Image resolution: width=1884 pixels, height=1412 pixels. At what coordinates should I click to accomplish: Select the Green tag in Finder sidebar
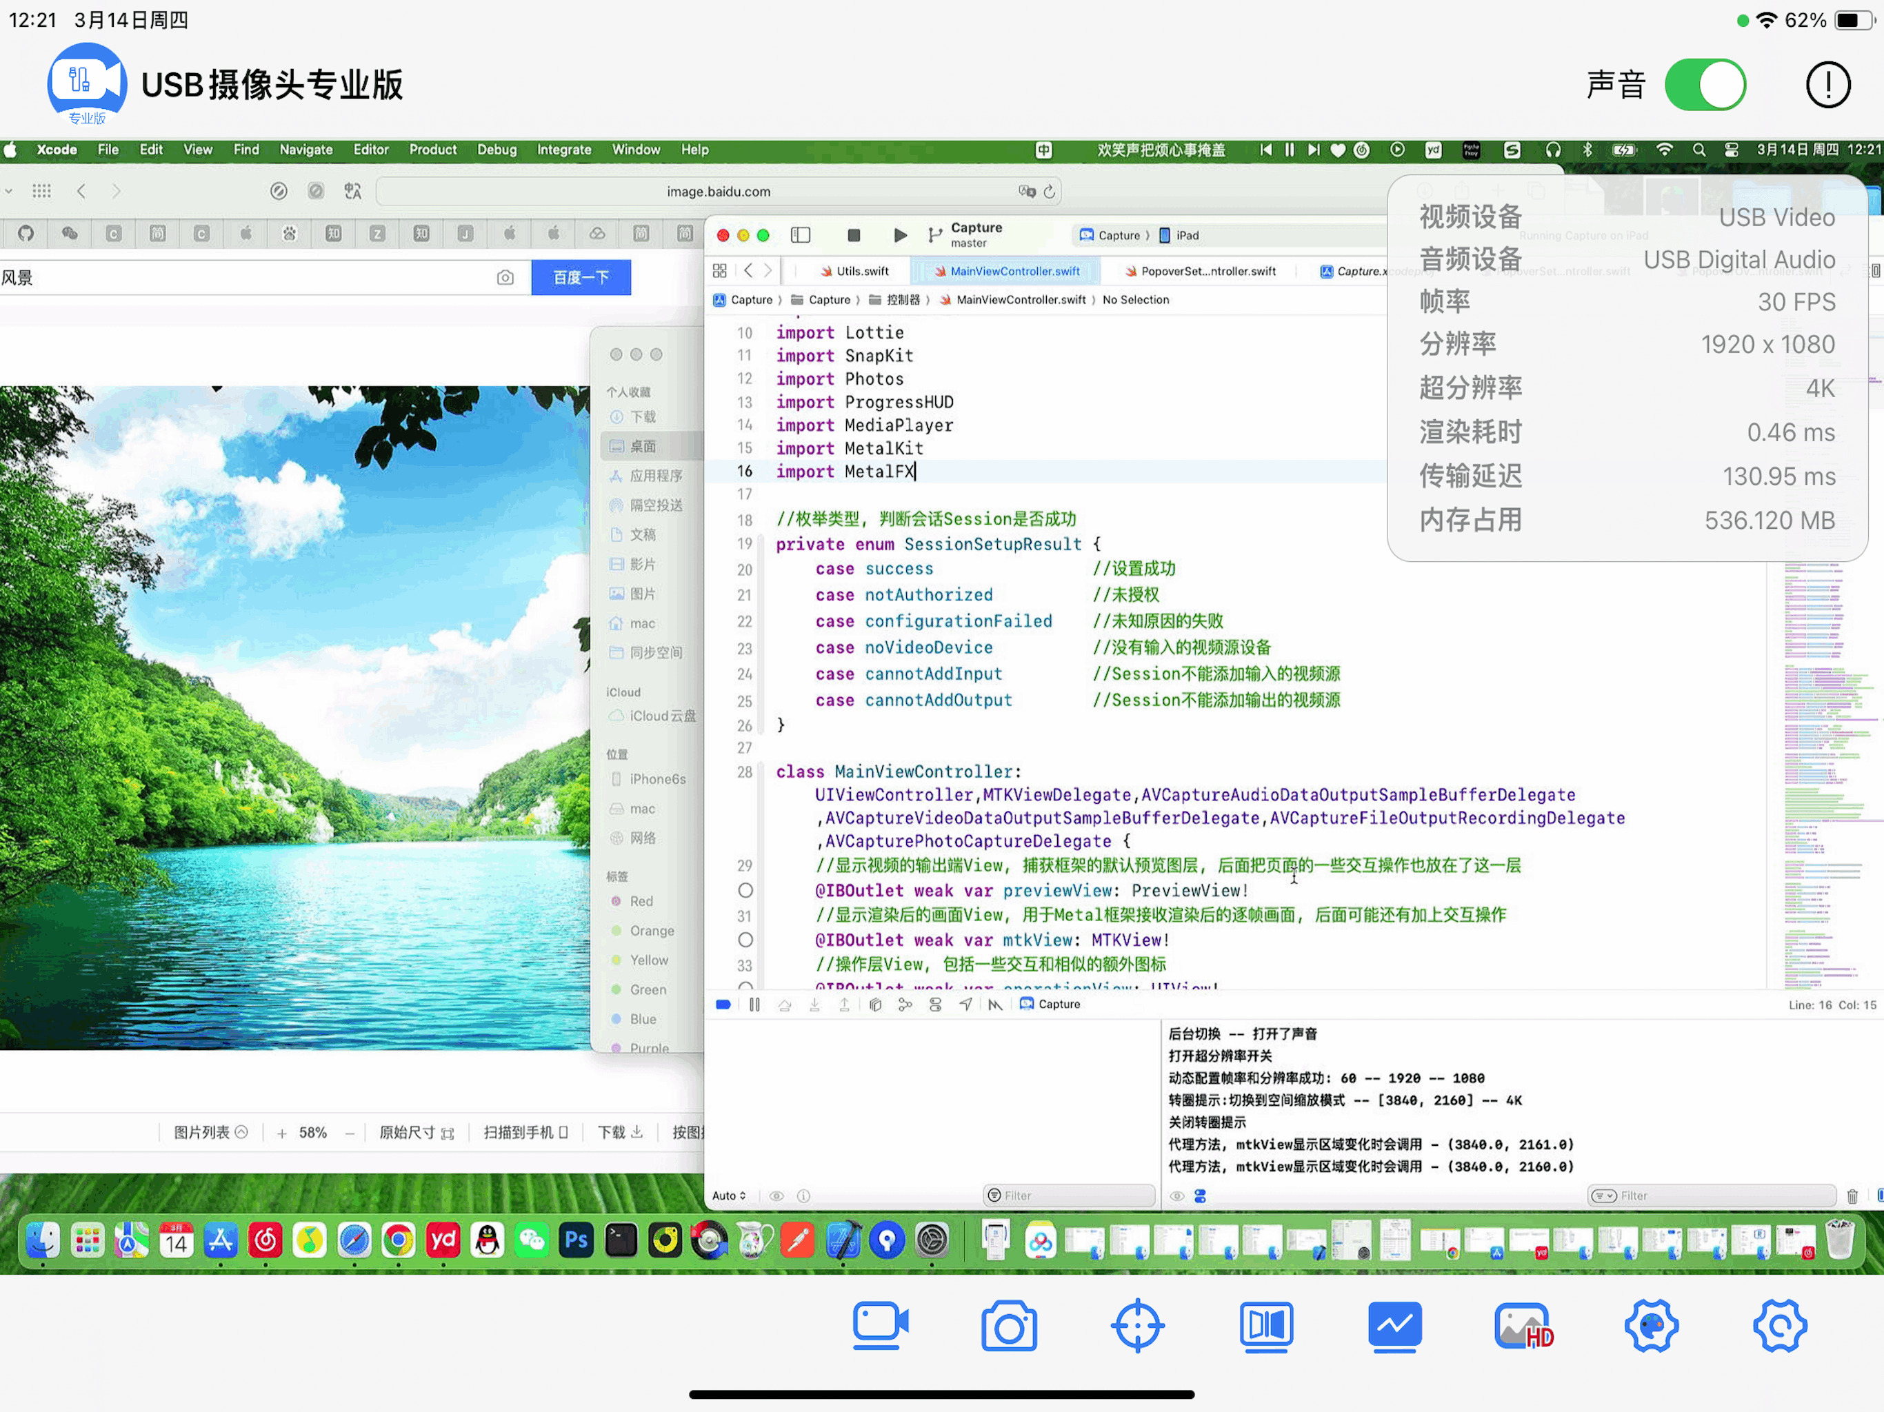(x=639, y=989)
